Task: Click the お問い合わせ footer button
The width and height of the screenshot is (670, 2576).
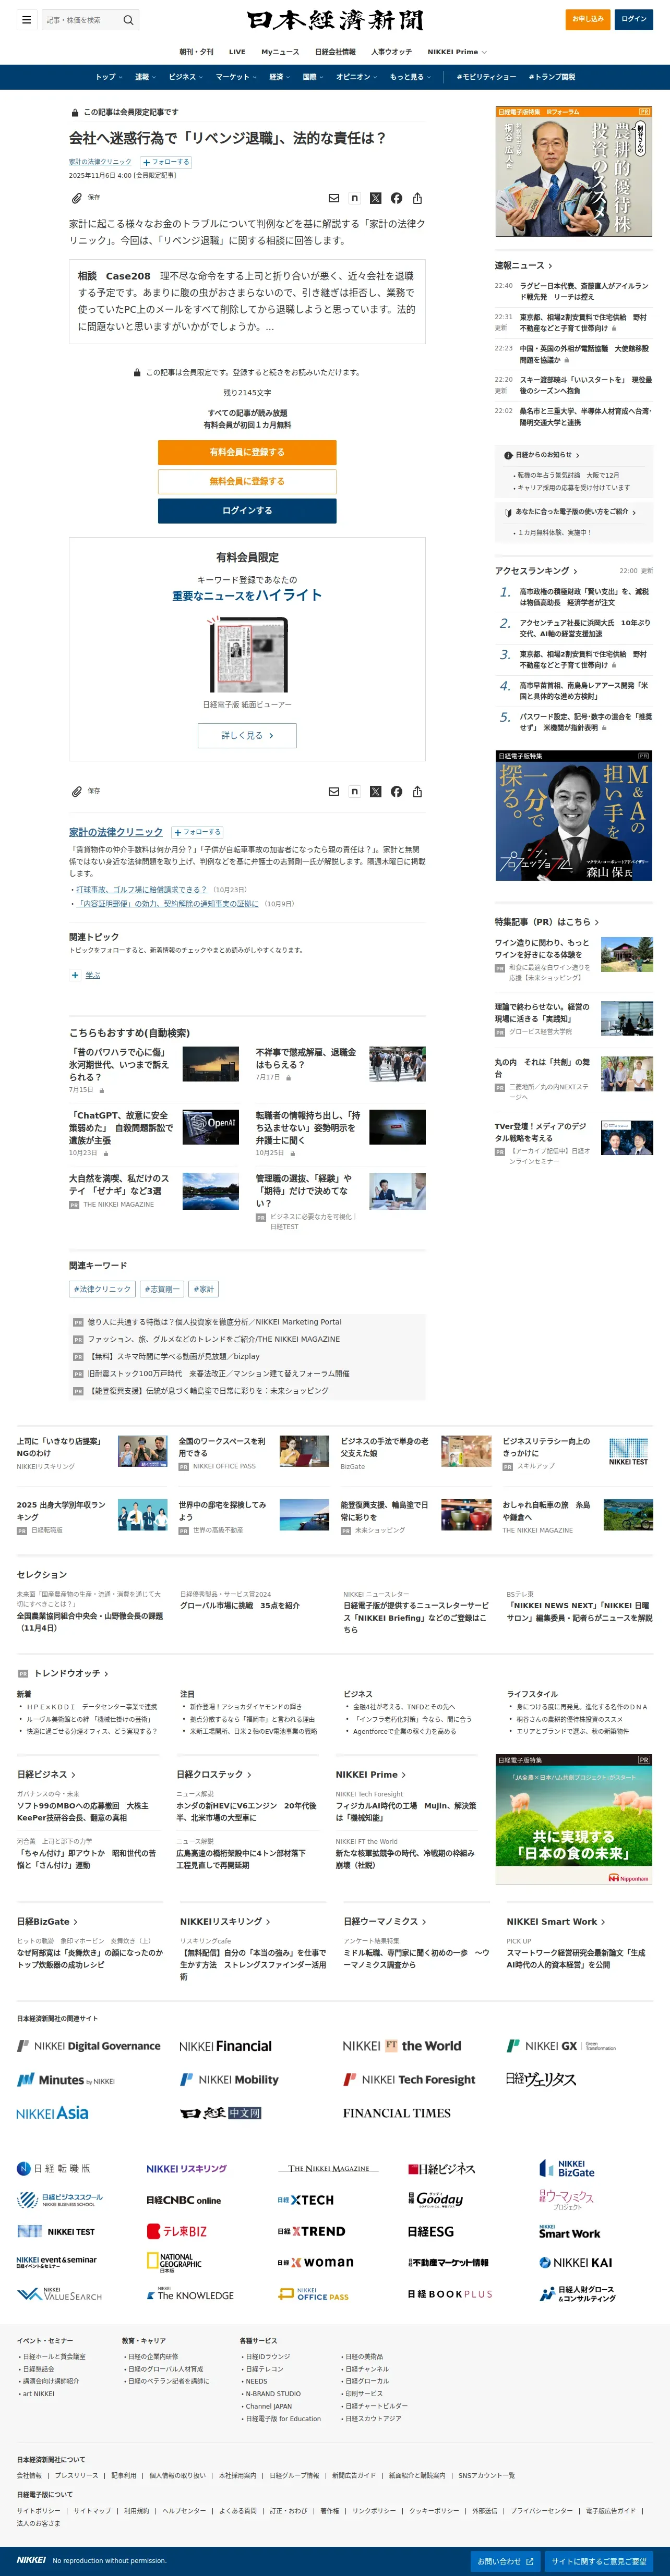Action: [506, 2561]
